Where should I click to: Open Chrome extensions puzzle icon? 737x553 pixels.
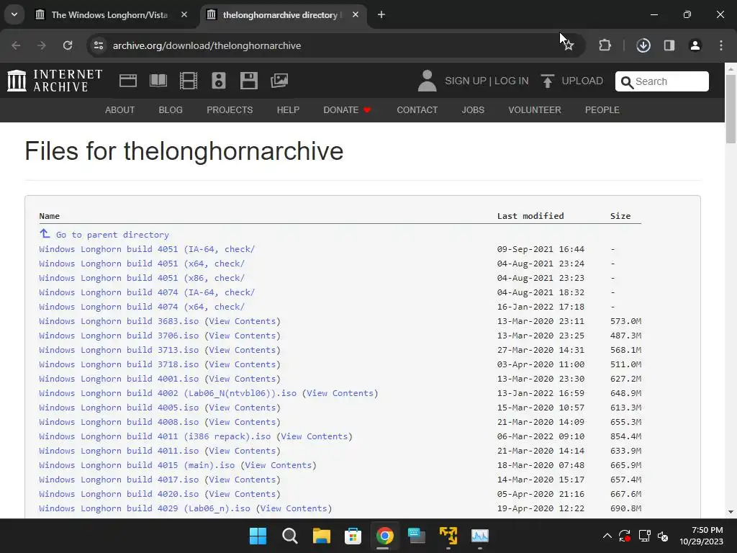pyautogui.click(x=605, y=45)
